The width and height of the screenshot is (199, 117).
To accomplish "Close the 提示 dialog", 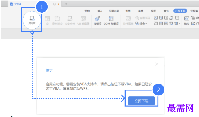I will pos(156,64).
